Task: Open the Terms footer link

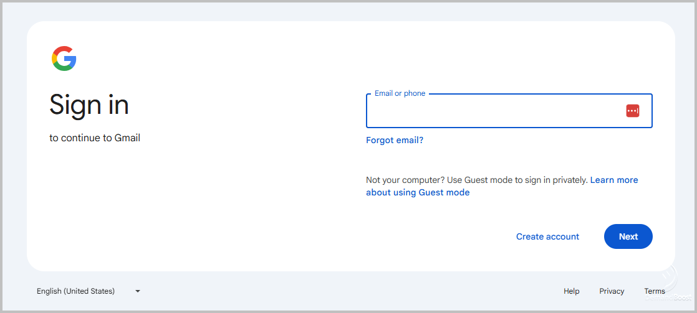Action: [x=655, y=291]
